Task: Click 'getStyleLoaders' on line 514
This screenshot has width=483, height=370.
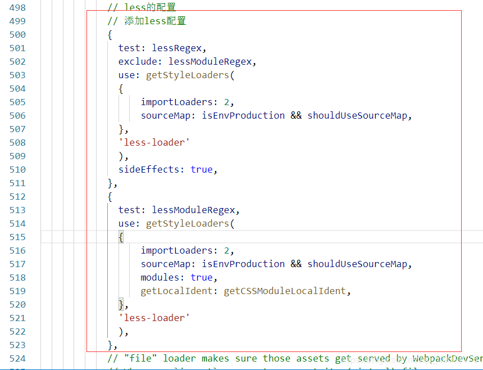Action: (187, 224)
